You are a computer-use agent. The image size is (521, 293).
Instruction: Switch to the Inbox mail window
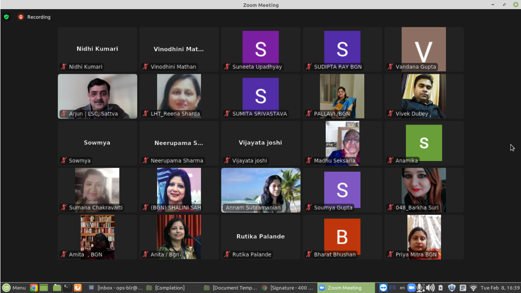point(115,288)
